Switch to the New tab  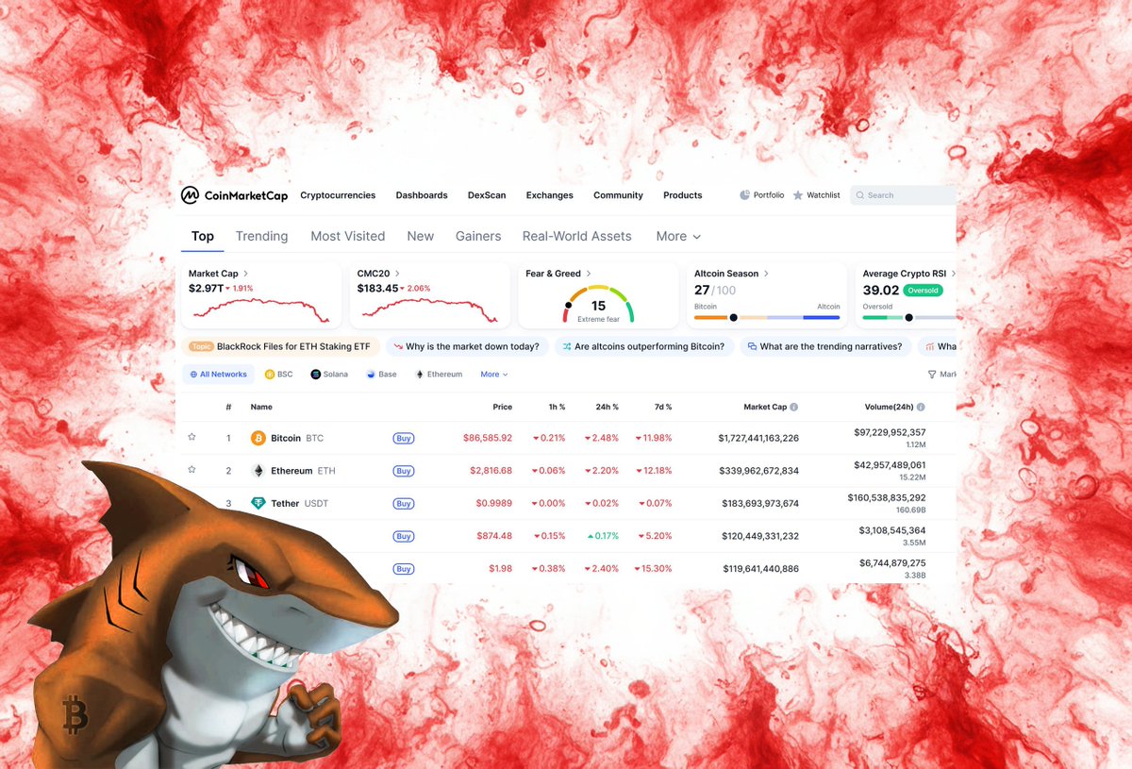click(421, 237)
